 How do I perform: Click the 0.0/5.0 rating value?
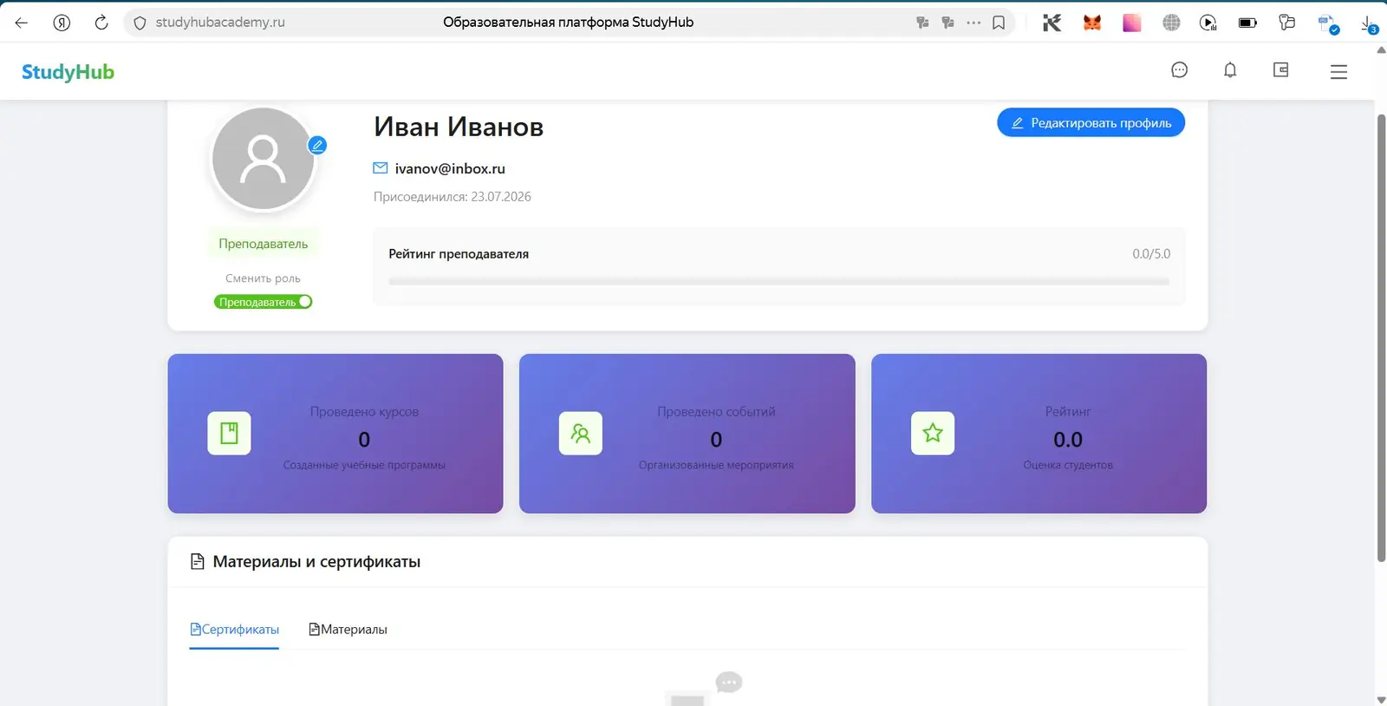[x=1151, y=254]
